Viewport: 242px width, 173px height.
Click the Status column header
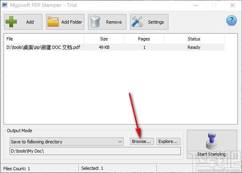194,39
